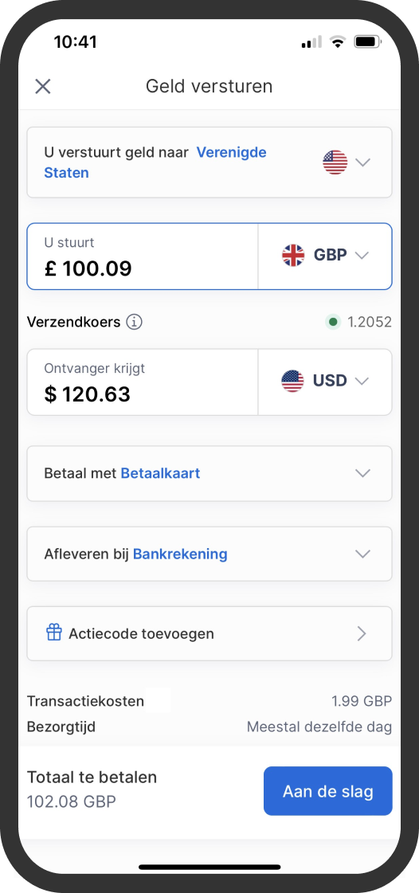This screenshot has width=419, height=893.
Task: Expand the destination country chevron
Action: [362, 163]
